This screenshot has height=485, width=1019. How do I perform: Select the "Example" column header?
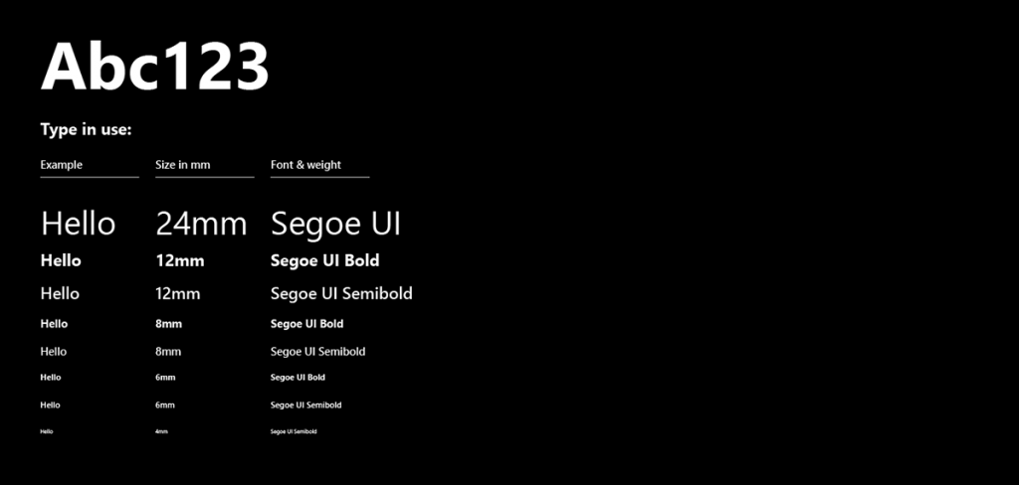(x=62, y=165)
